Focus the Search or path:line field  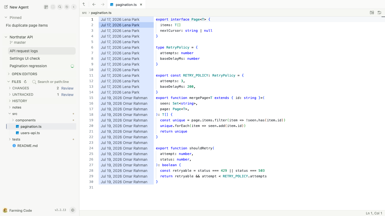pos(53,82)
